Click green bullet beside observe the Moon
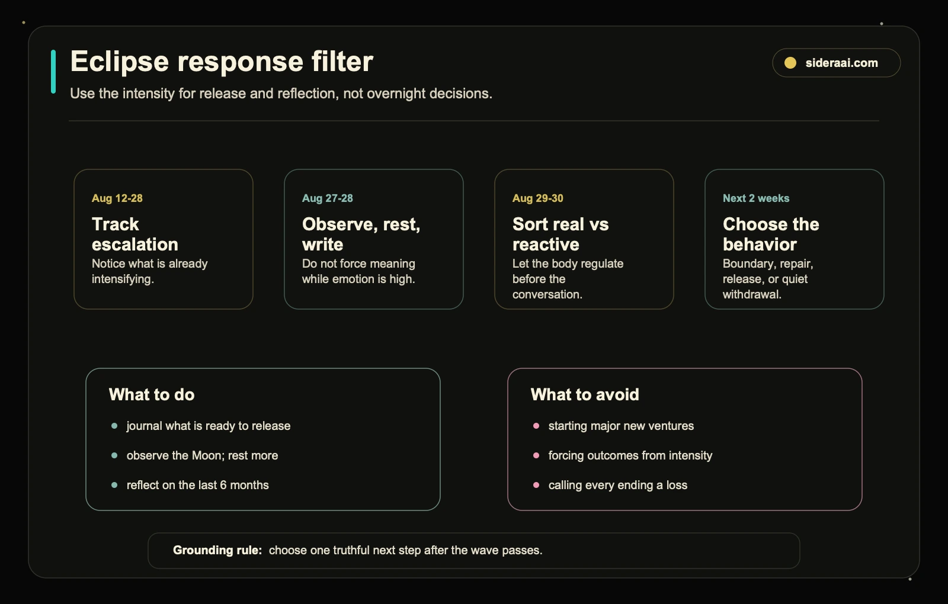Viewport: 948px width, 604px height. (x=114, y=455)
